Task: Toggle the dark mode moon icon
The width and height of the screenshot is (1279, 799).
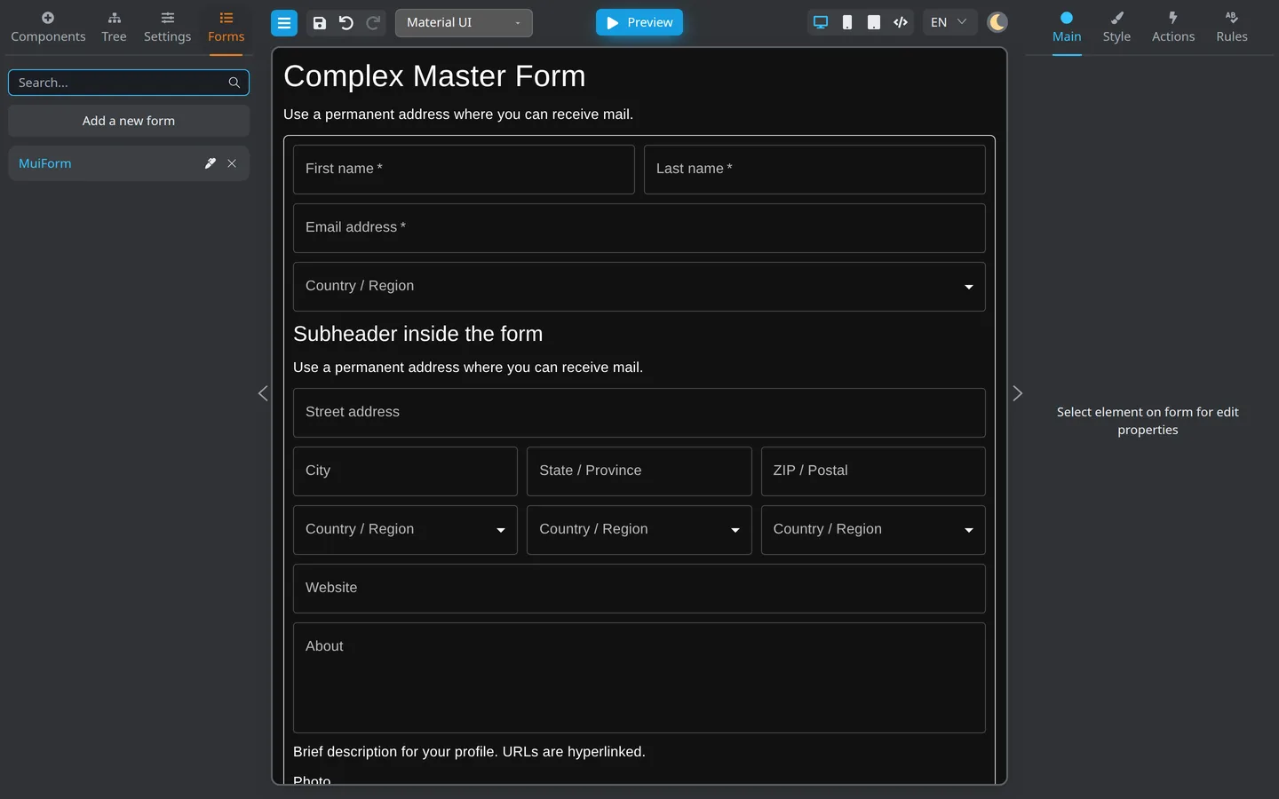Action: [x=997, y=22]
